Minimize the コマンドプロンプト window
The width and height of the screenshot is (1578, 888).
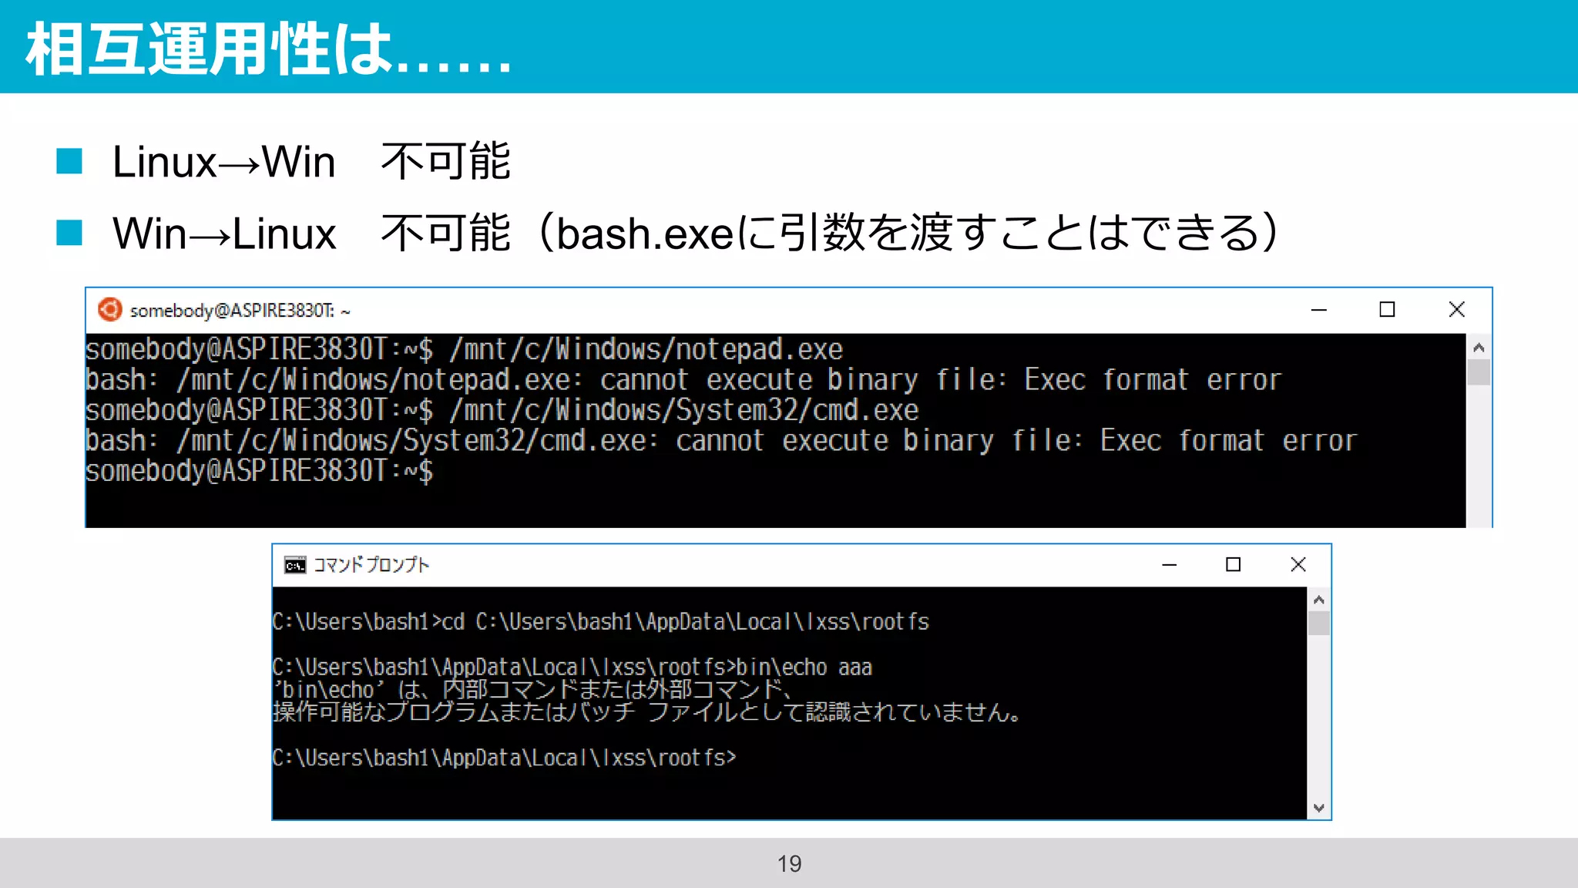1169,565
